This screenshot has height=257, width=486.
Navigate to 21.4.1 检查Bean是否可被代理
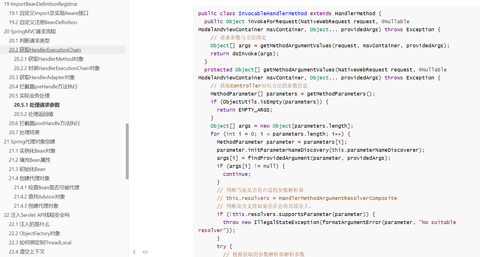[x=47, y=188]
